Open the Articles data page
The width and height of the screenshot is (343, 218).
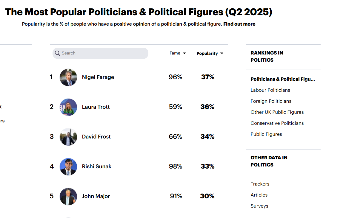point(259,195)
